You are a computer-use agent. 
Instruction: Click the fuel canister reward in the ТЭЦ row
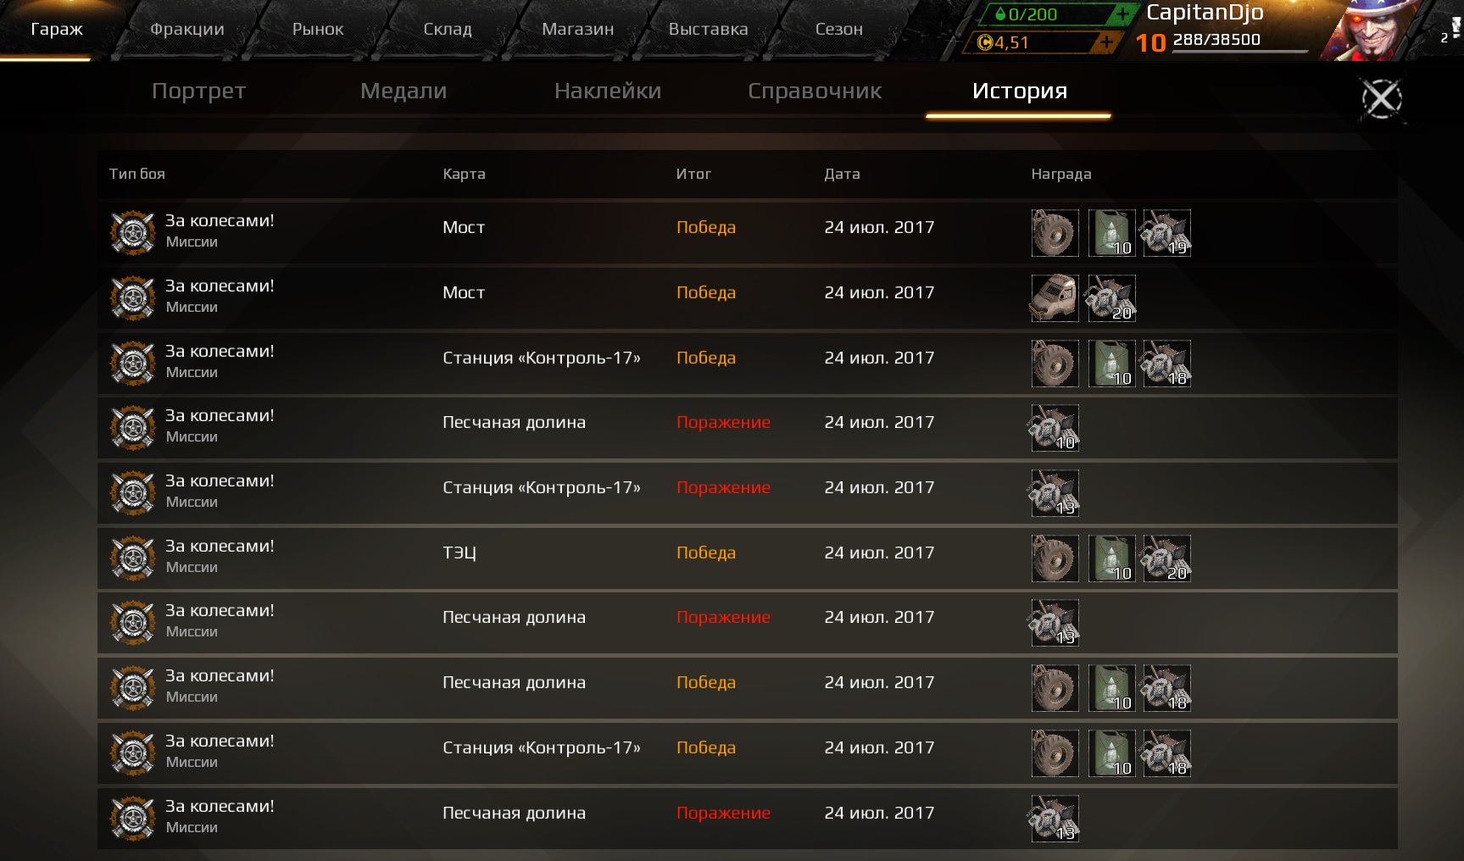point(1111,558)
